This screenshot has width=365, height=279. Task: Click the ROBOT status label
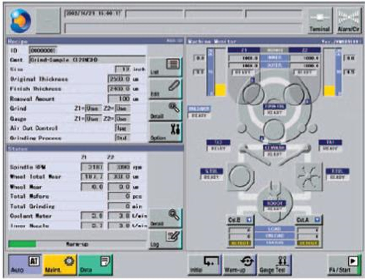coord(274,203)
